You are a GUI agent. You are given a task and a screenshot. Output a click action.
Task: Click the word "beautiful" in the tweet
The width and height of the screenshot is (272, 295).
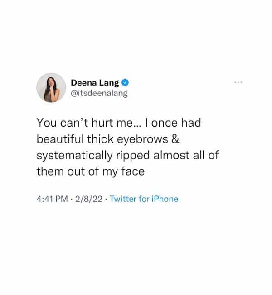58,139
